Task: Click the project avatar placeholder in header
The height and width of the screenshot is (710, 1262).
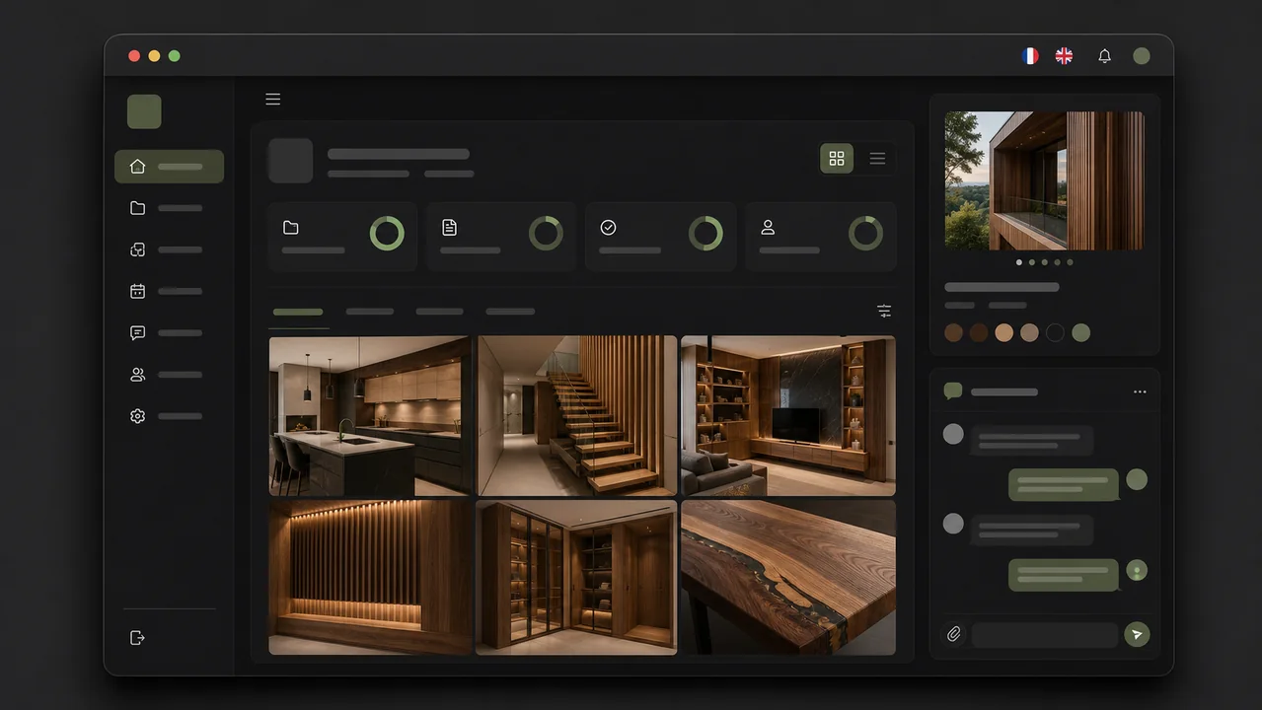Action: pos(290,161)
